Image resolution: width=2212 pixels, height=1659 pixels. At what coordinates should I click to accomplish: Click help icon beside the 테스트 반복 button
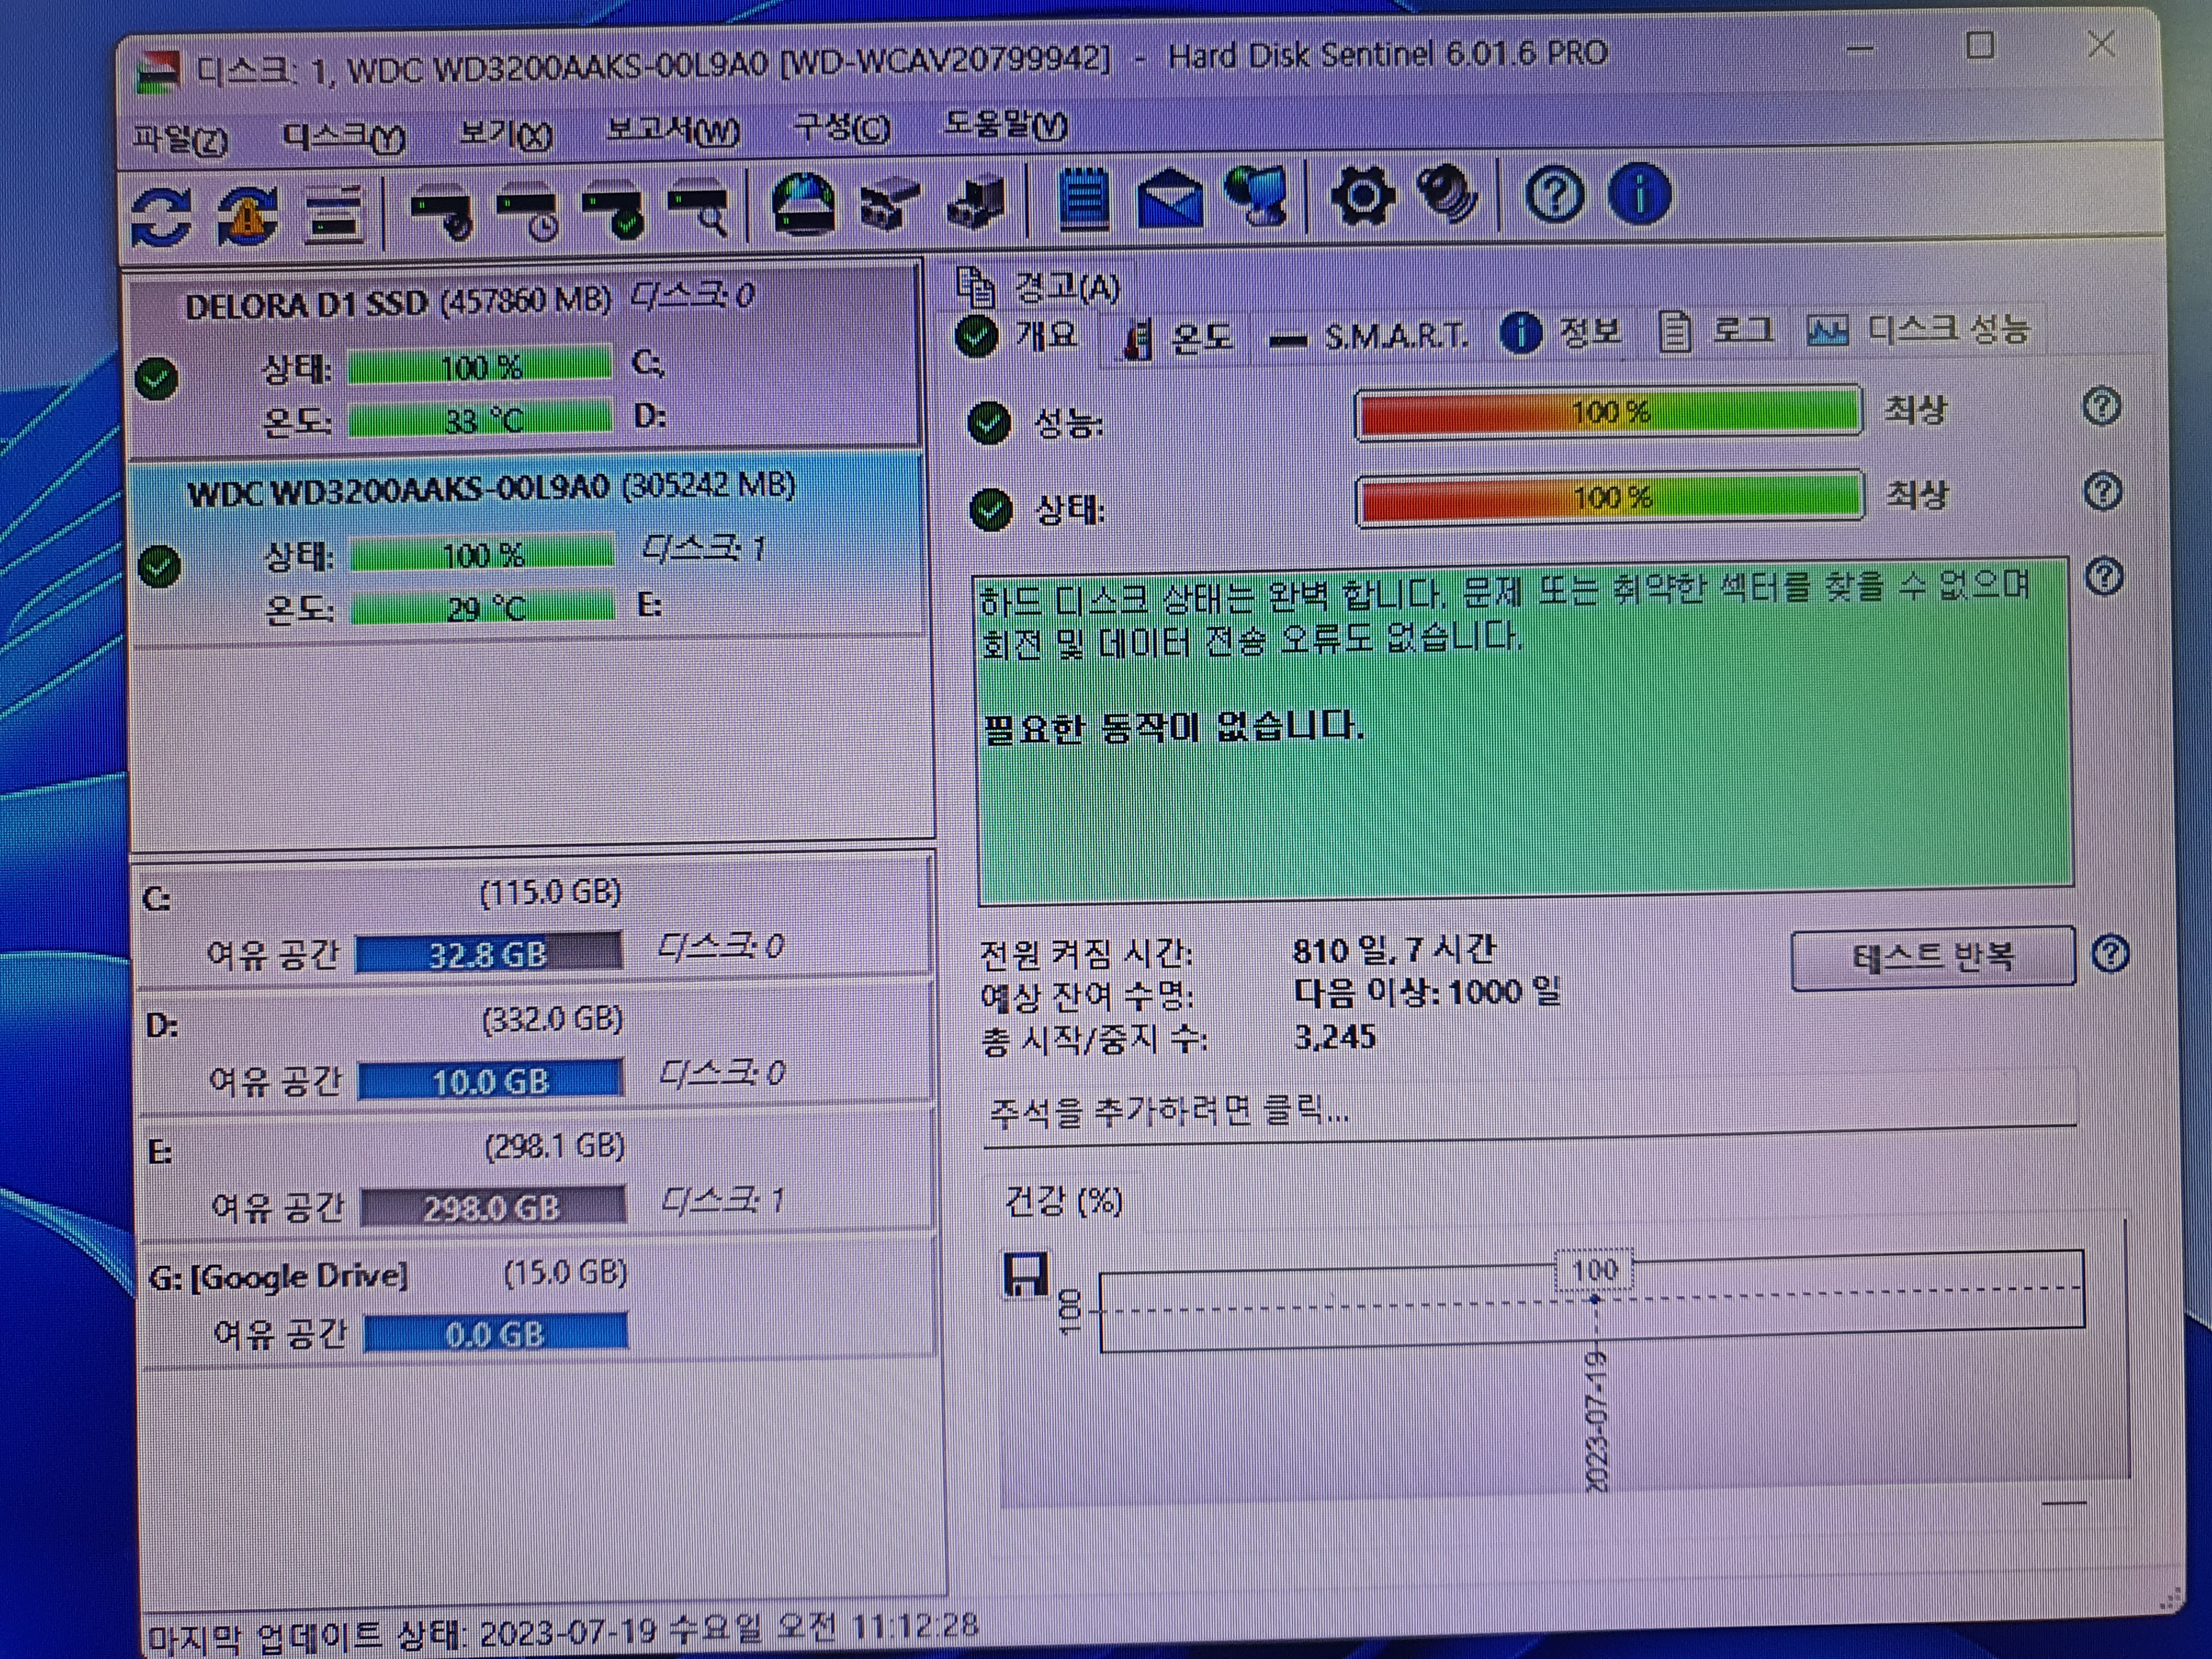click(2110, 954)
